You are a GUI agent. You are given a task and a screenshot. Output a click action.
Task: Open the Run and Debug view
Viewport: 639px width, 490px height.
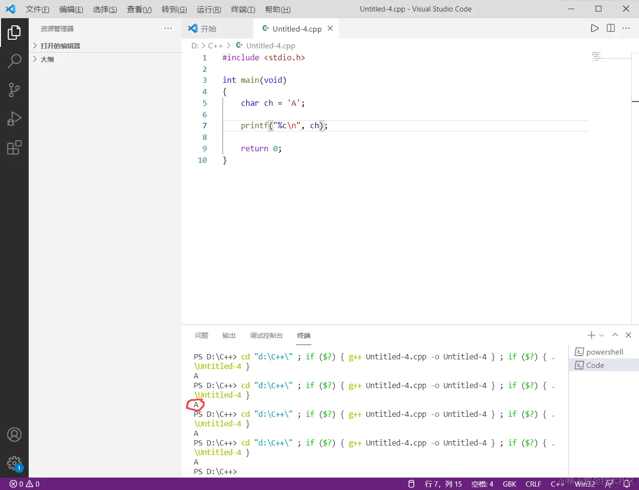(14, 119)
